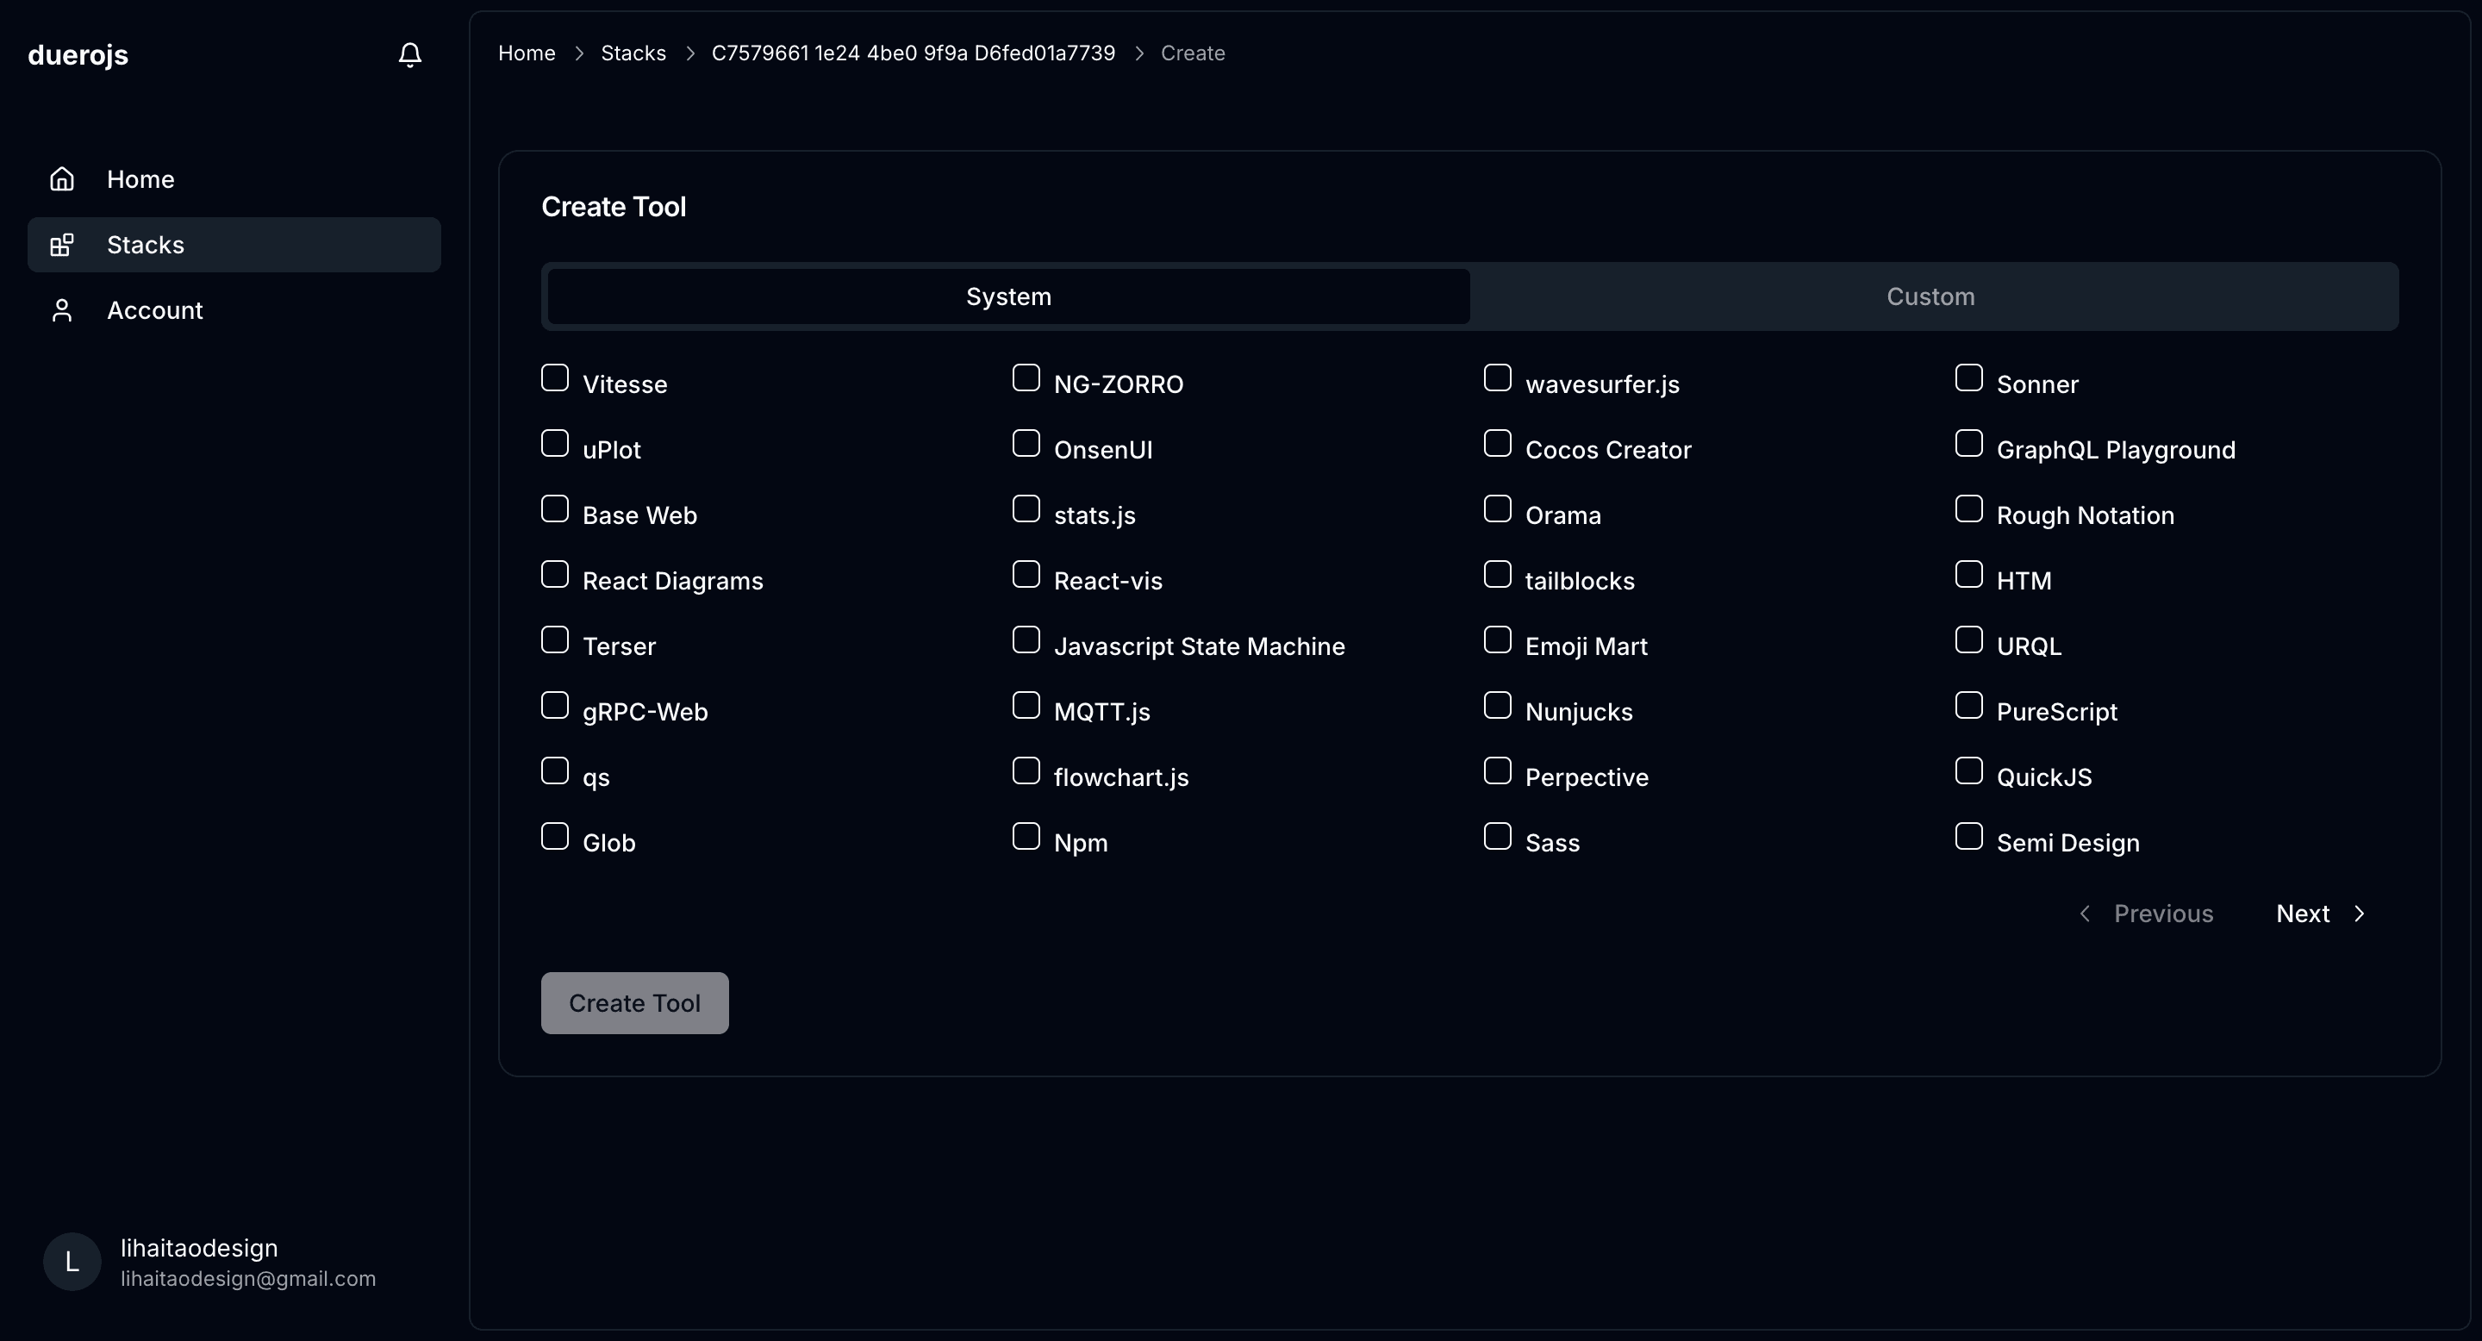The image size is (2482, 1341).
Task: Go to the Next page of tools
Action: [2321, 914]
